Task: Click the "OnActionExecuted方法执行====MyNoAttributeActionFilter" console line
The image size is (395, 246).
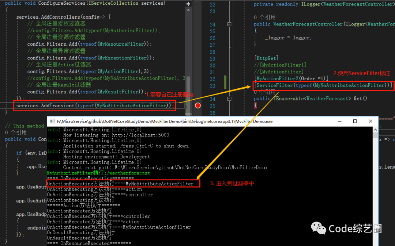Action: point(119,227)
